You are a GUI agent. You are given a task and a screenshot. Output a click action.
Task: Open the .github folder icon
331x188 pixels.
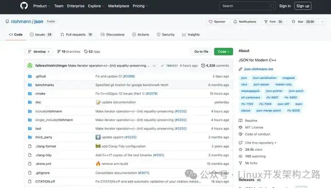tap(30, 76)
